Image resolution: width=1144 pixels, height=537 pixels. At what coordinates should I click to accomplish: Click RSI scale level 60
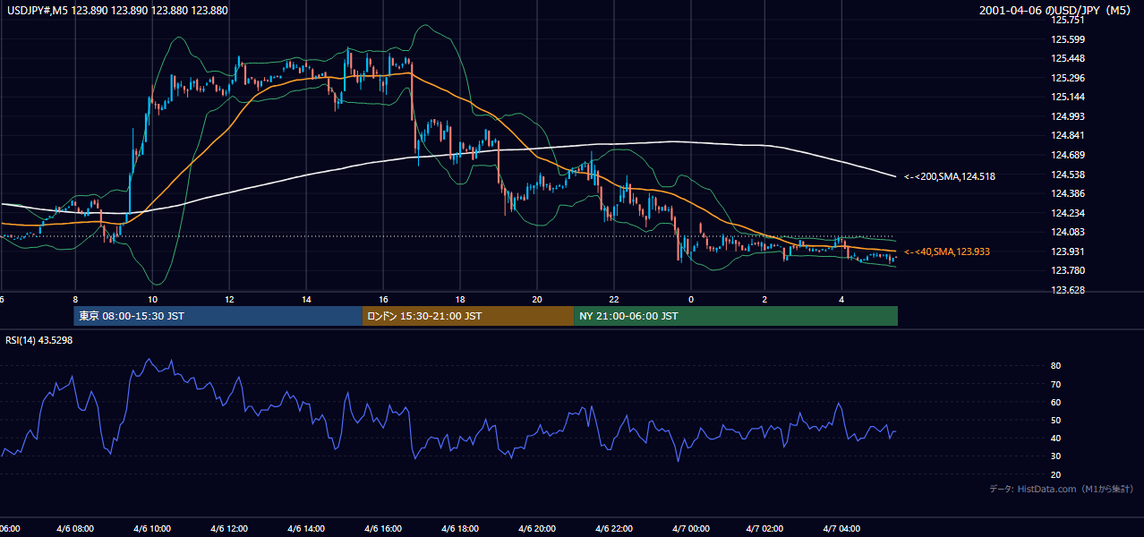point(1056,403)
